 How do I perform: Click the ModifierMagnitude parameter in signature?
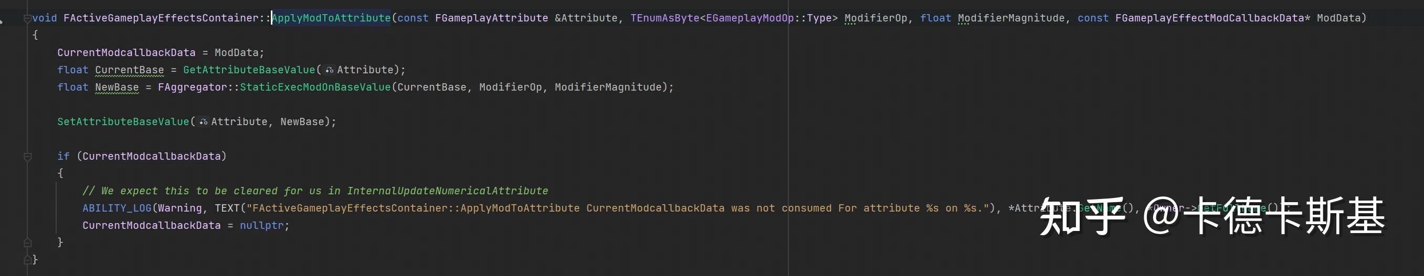point(1011,18)
